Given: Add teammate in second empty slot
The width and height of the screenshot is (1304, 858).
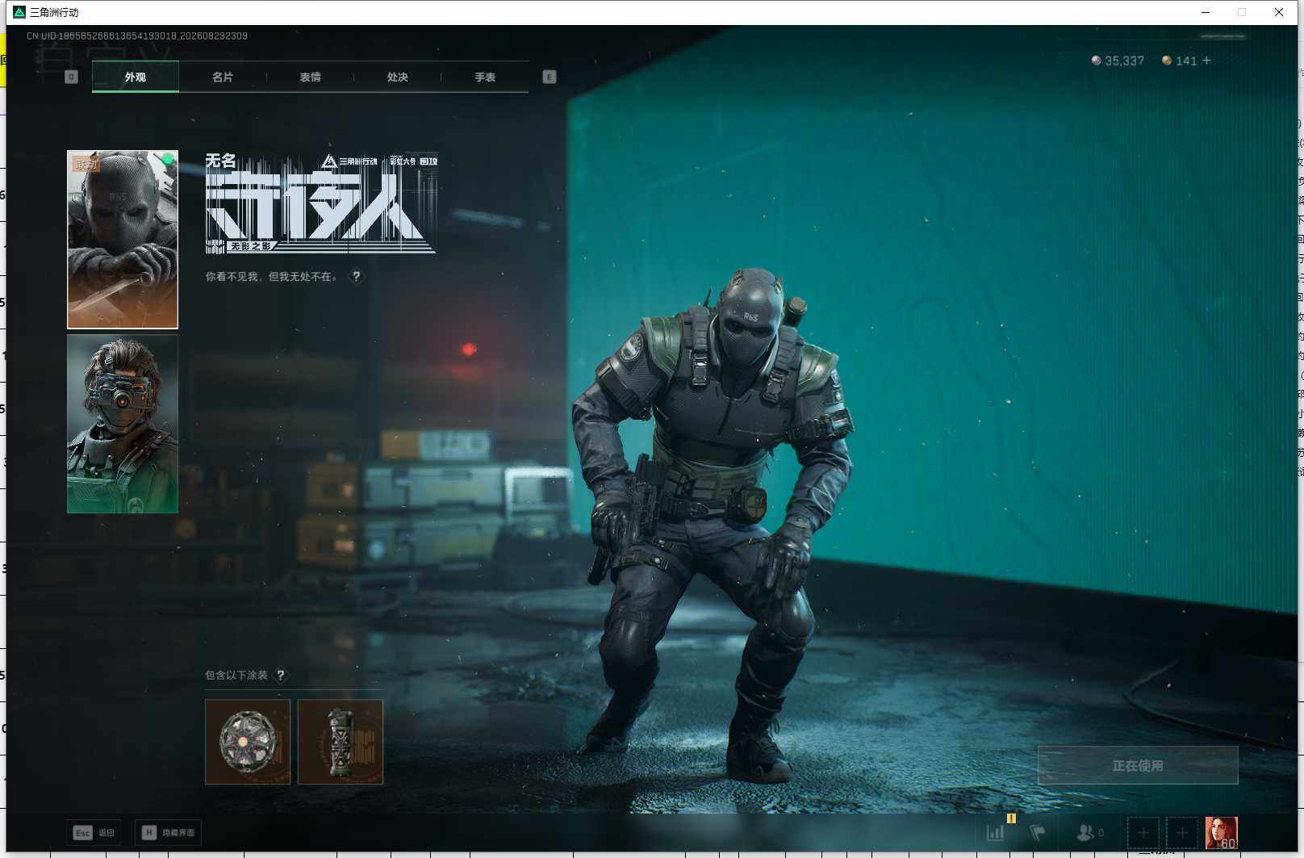Looking at the screenshot, I should 1182,832.
